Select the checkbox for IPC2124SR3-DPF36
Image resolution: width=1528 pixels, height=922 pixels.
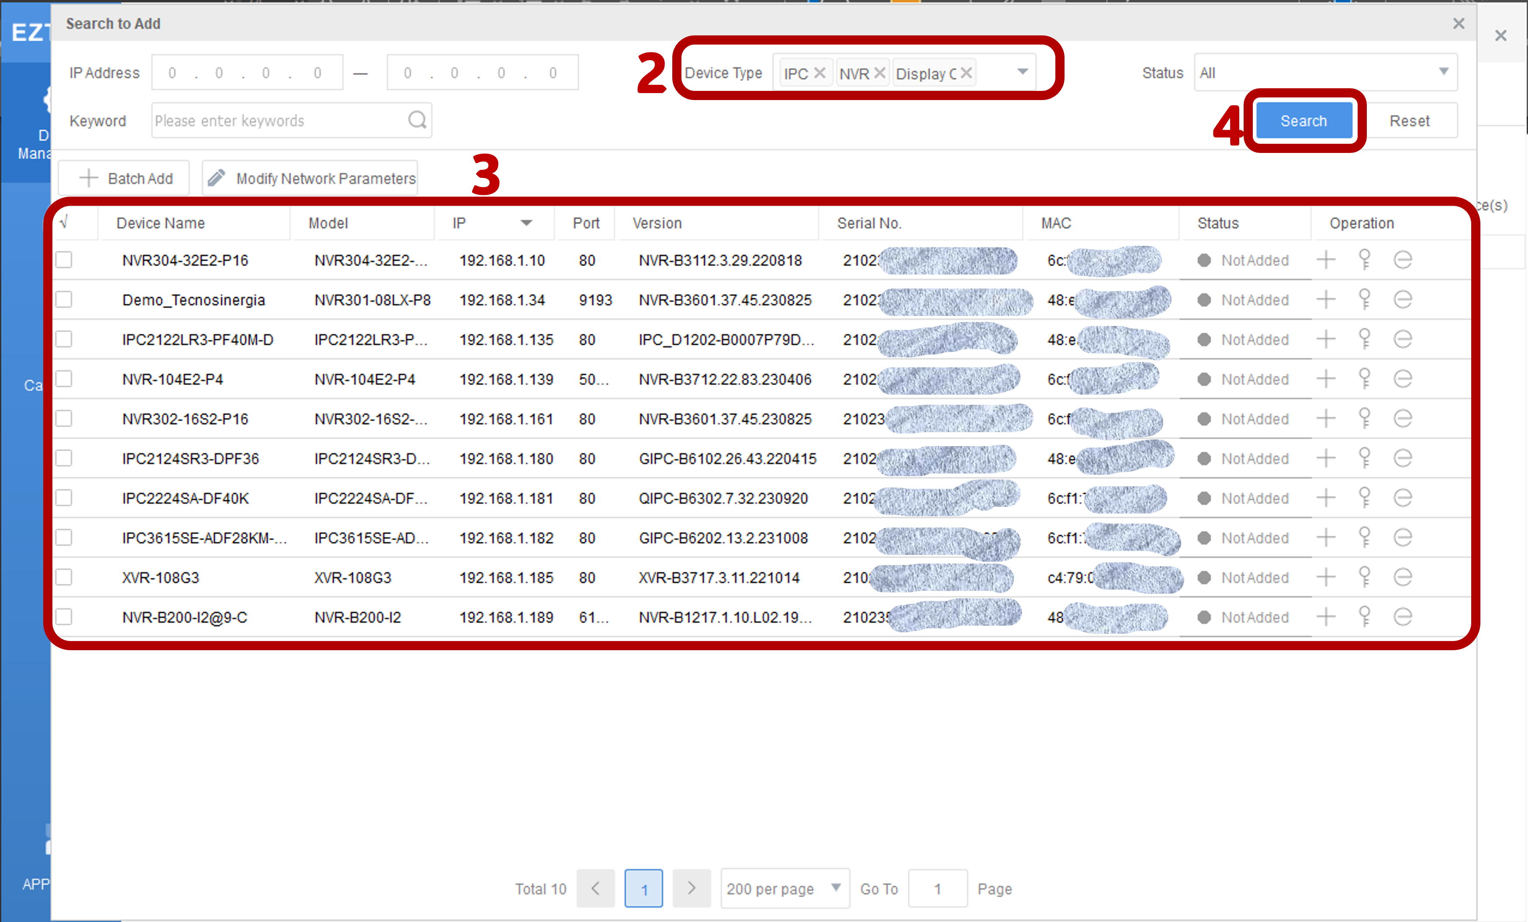64,458
